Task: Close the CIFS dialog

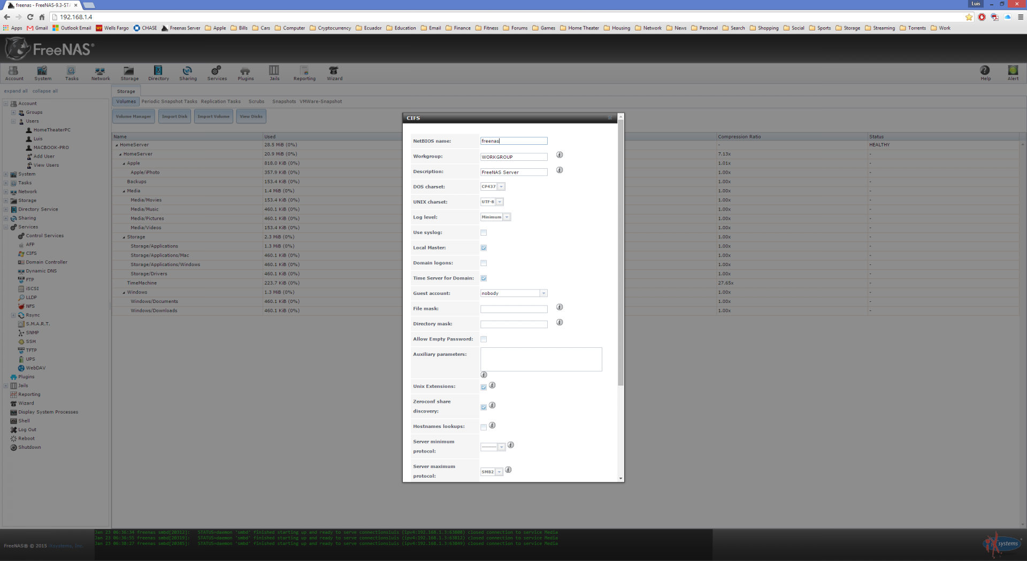Action: pos(610,118)
